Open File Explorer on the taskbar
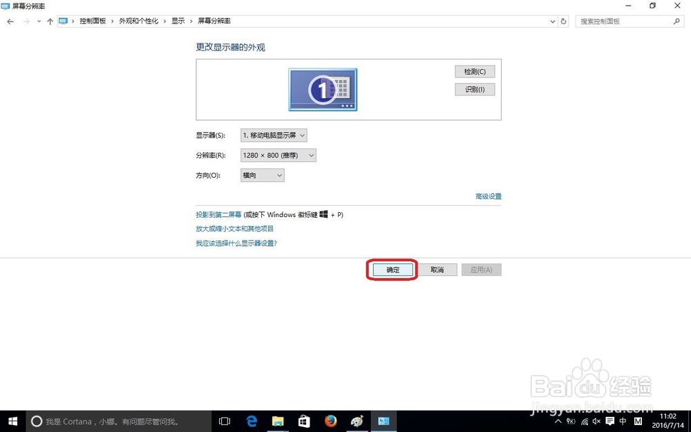 278,421
